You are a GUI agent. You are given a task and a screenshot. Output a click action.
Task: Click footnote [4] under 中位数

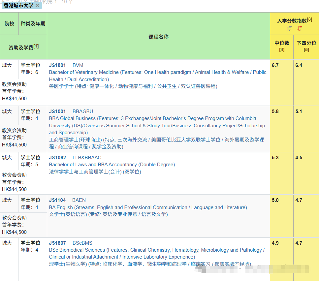pyautogui.click(x=282, y=50)
